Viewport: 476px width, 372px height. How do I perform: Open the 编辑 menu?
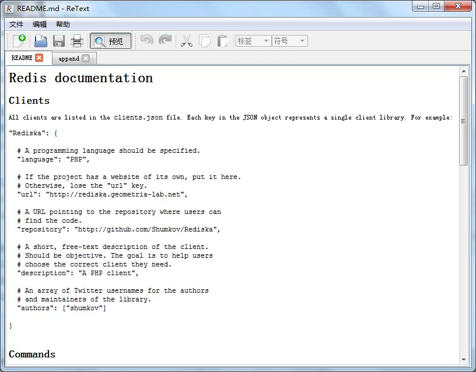tap(39, 24)
